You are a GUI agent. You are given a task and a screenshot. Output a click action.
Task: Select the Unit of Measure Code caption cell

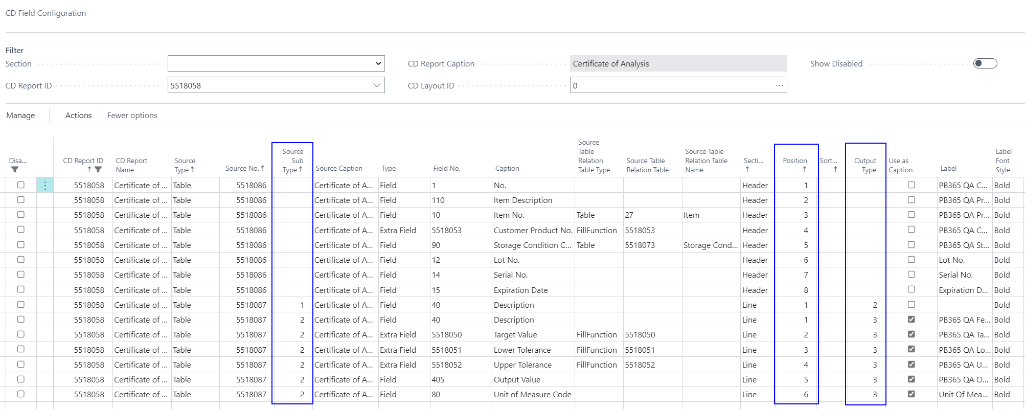[533, 394]
